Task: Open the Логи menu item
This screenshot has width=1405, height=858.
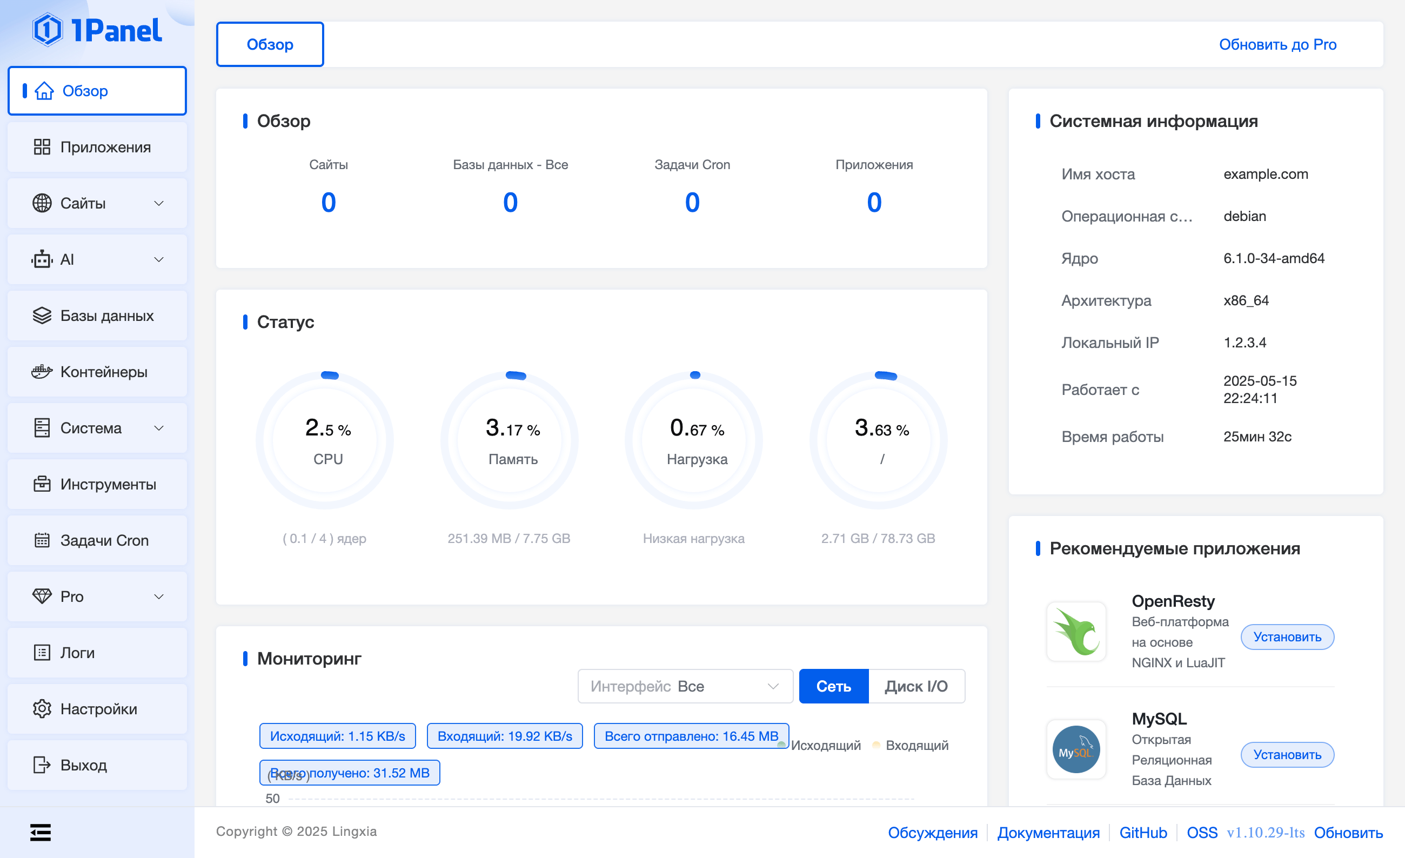Action: pos(97,652)
